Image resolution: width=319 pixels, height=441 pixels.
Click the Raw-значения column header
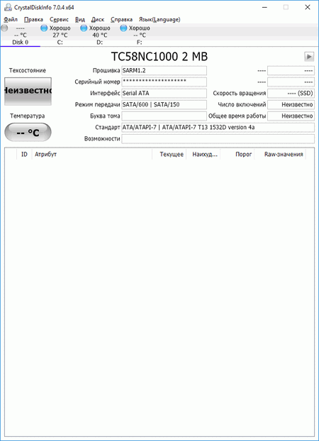280,154
